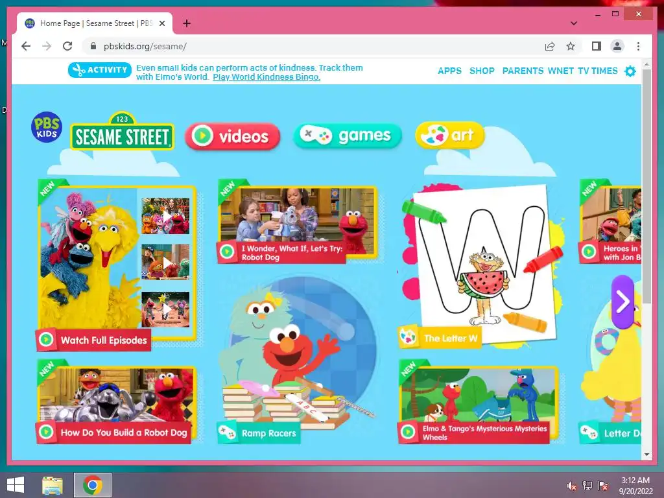Open the Action Center flag icon
This screenshot has height=498, width=664.
[602, 486]
